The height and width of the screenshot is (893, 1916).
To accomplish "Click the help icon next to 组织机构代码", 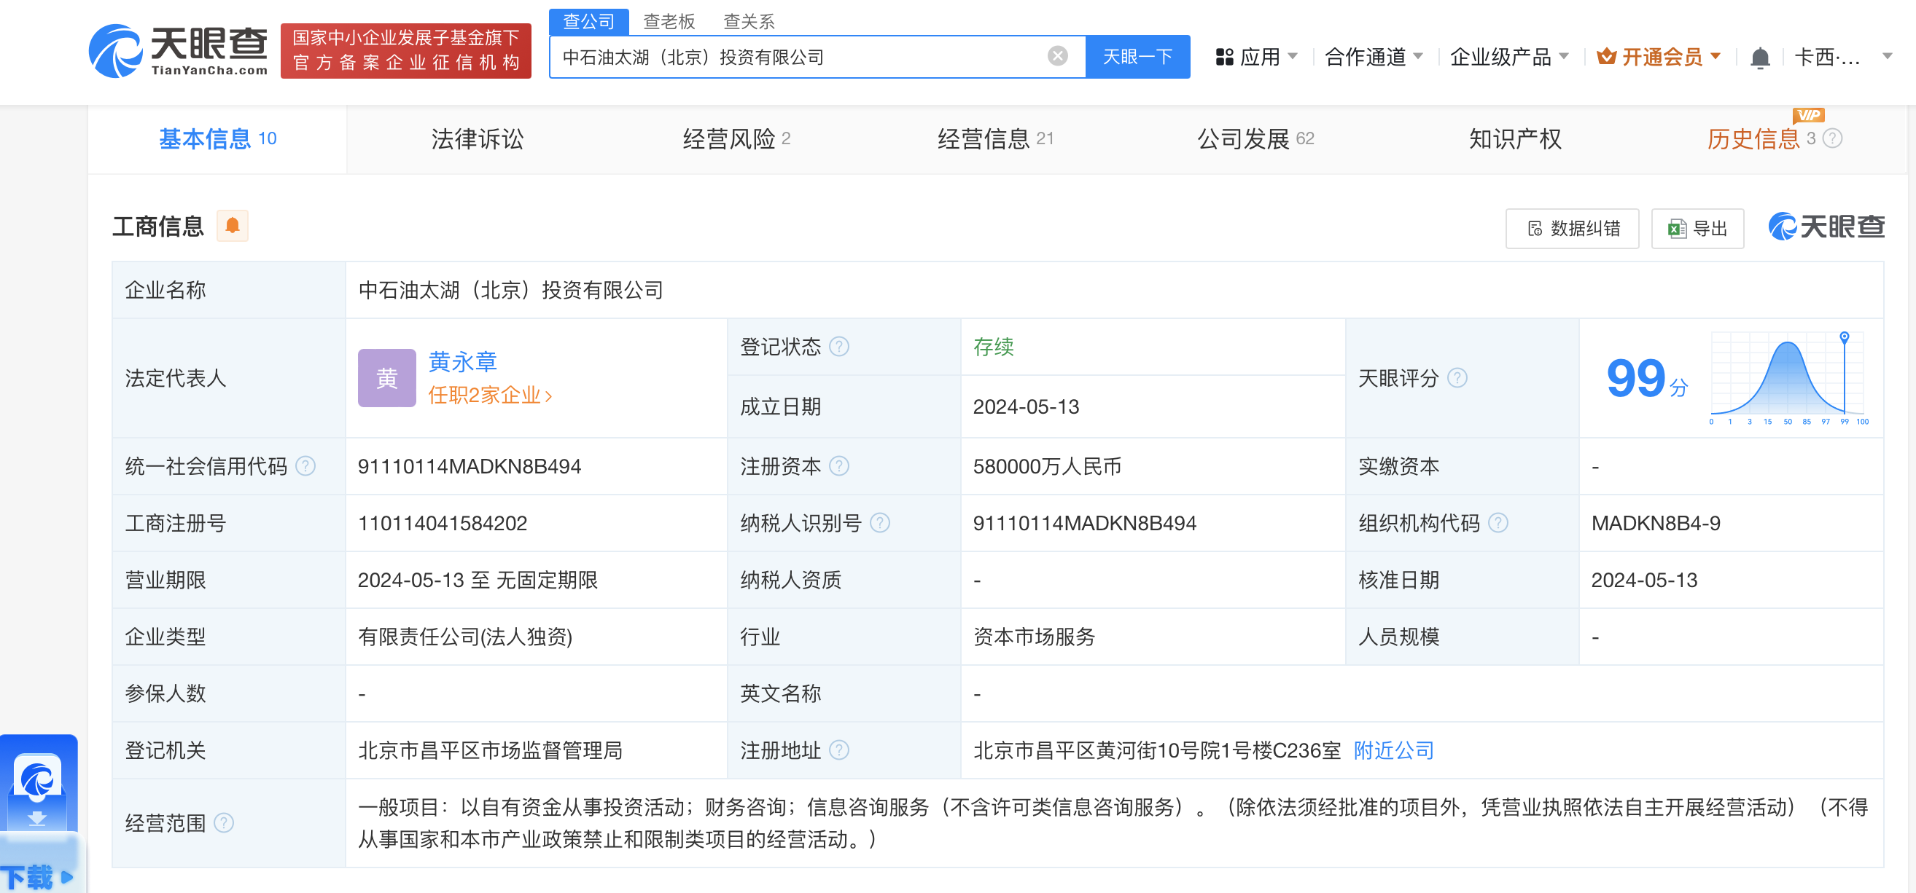I will 1498,524.
